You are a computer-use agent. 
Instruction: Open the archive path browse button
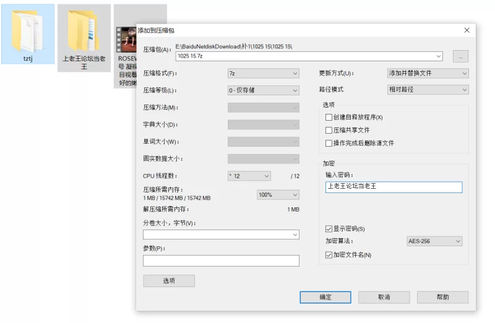(460, 56)
